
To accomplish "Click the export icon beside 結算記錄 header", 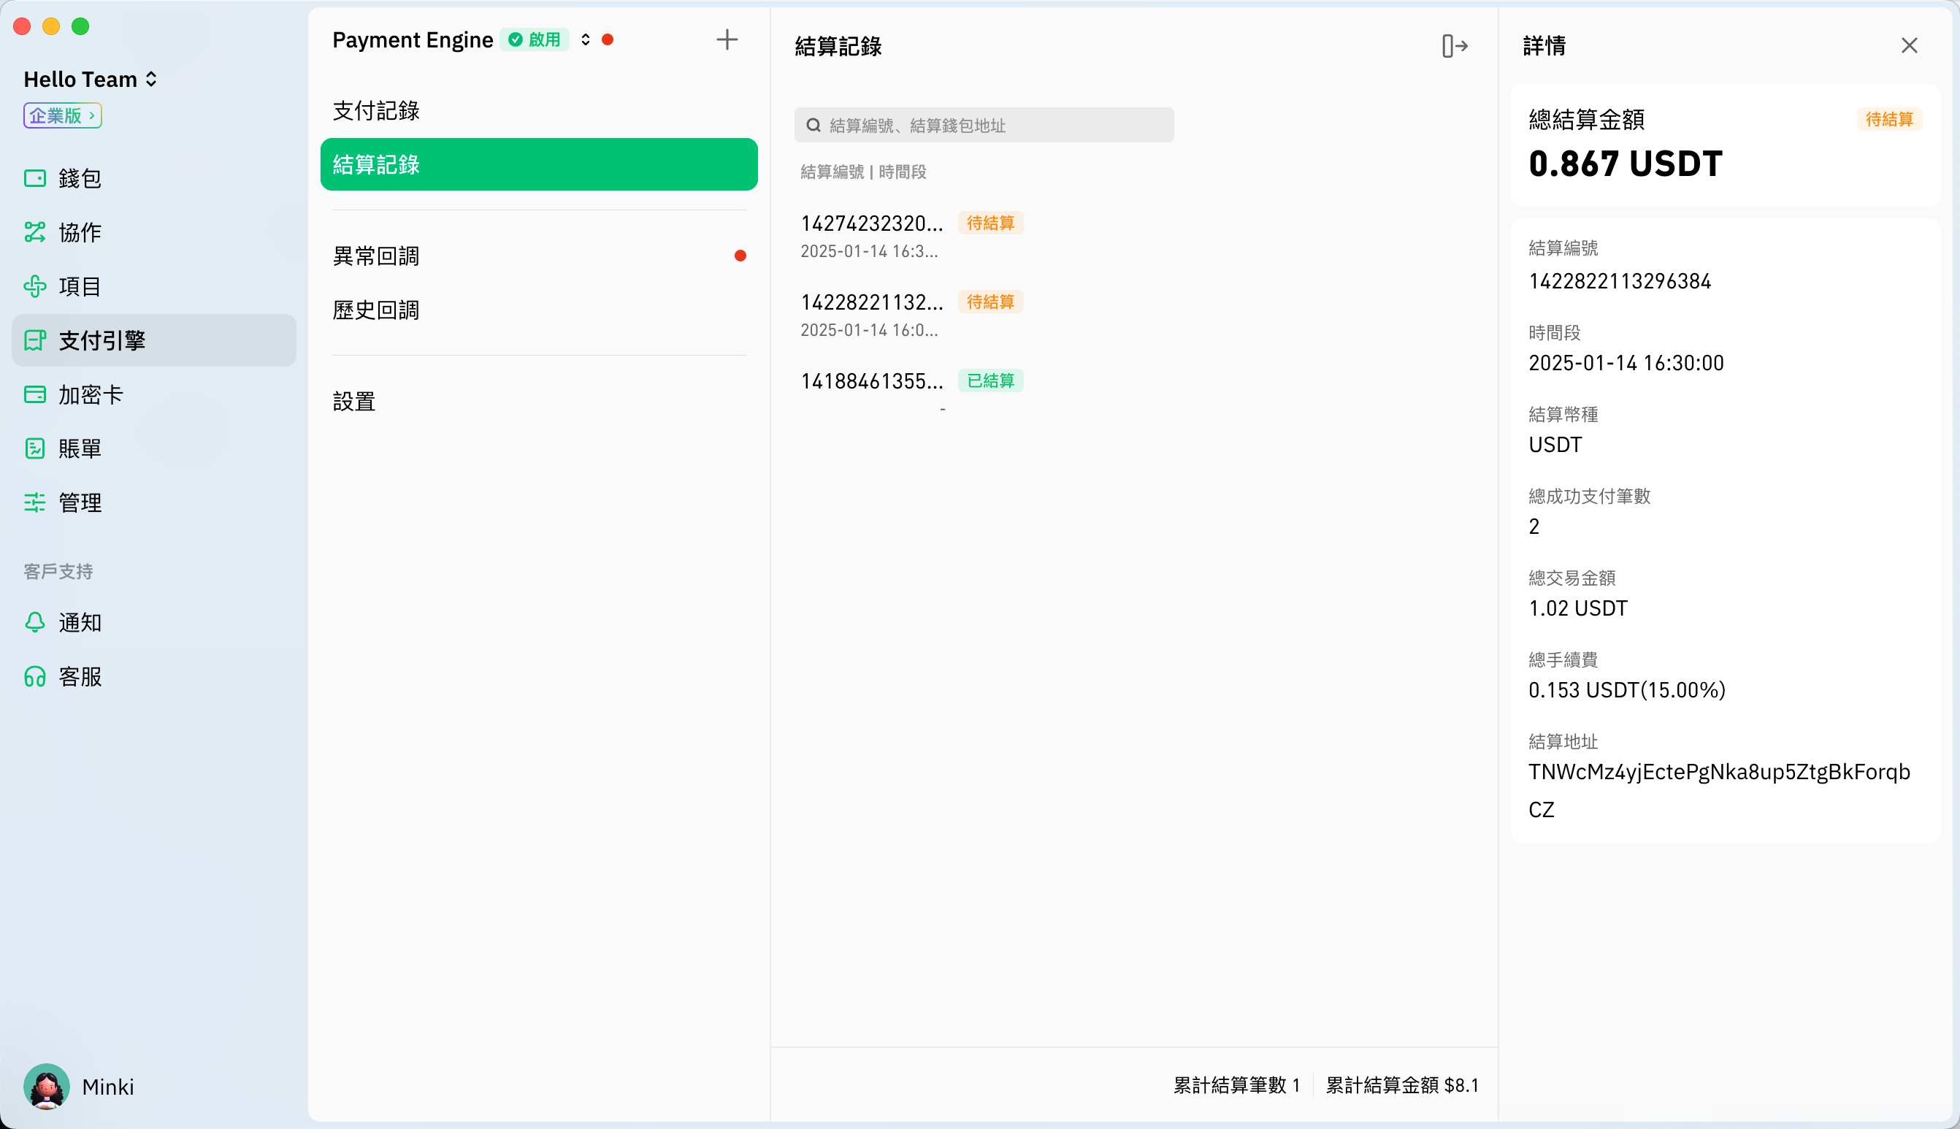I will coord(1455,47).
